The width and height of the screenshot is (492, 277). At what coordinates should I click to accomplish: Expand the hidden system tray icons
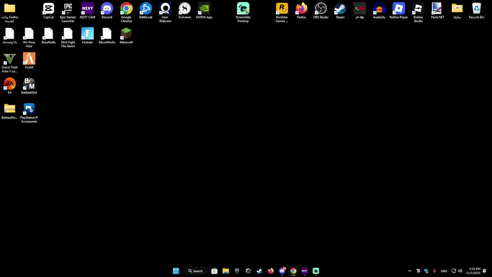(x=410, y=271)
